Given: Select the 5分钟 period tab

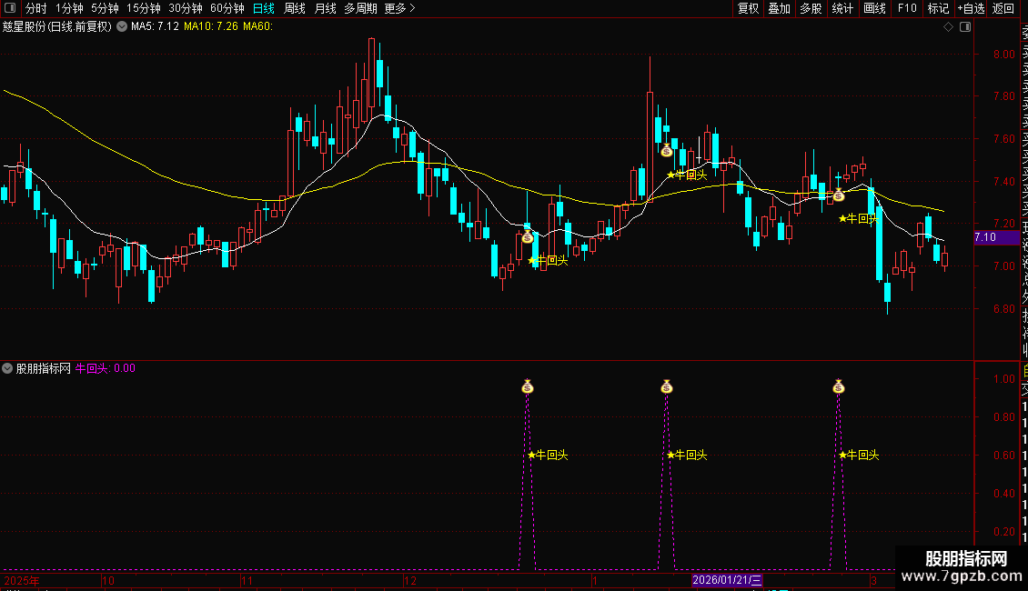Looking at the screenshot, I should tap(105, 8).
